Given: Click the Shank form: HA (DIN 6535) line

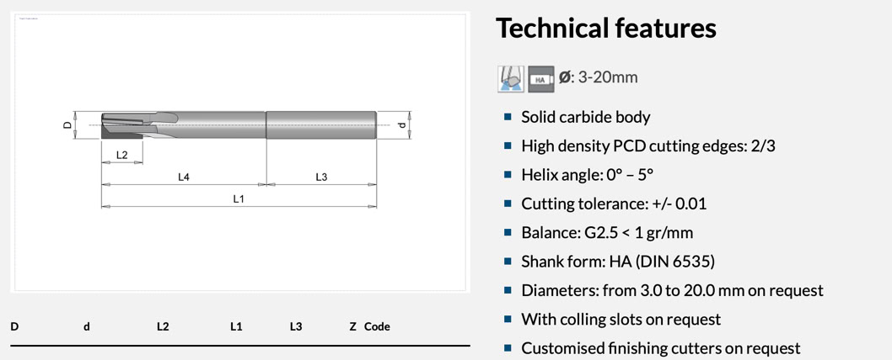Looking at the screenshot, I should (618, 262).
